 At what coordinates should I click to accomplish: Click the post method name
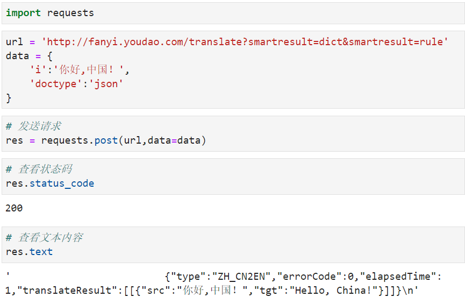coord(106,140)
